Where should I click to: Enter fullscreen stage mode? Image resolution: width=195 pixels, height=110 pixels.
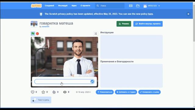(96, 34)
